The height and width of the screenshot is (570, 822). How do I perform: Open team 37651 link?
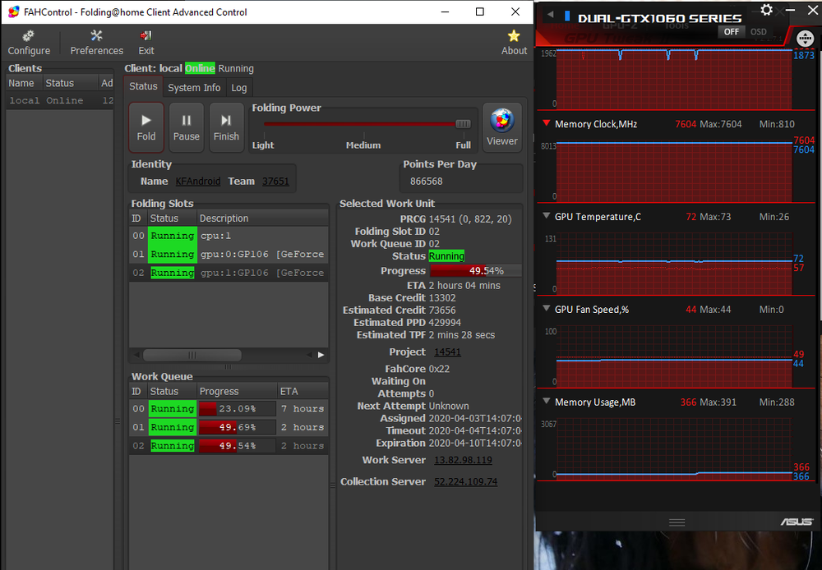pos(275,182)
